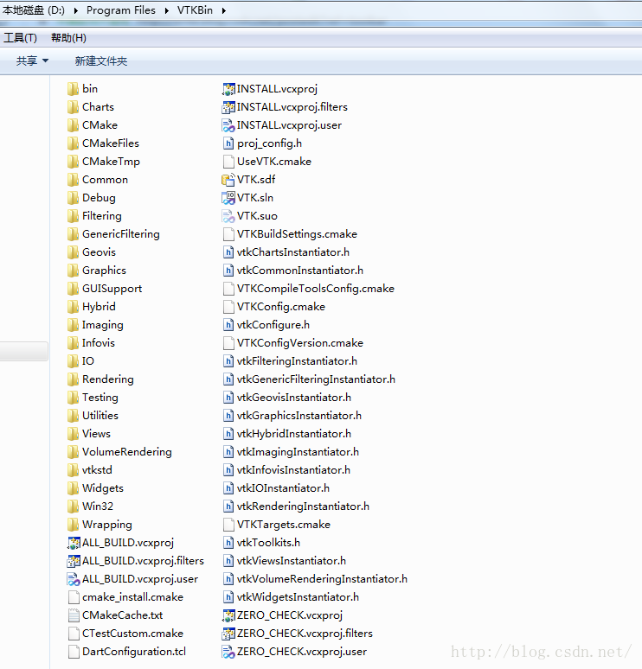This screenshot has width=642, height=669.
Task: Click the GUISupport folder icon
Action: 73,289
